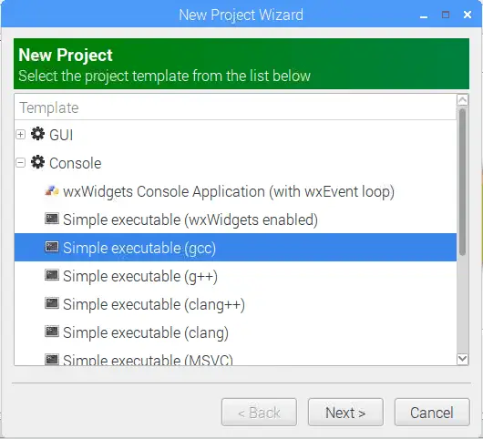Click the Console category gear icon
Viewport: 483px width, 439px height.
[37, 162]
